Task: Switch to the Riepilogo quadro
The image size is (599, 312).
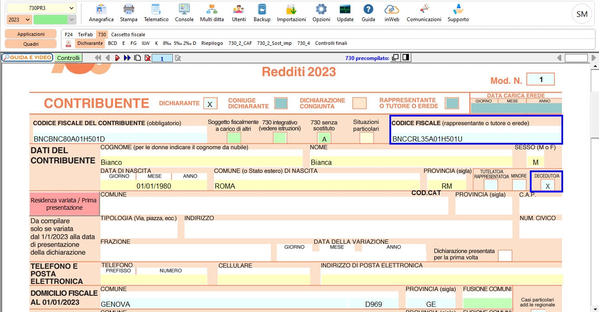Action: click(x=212, y=43)
